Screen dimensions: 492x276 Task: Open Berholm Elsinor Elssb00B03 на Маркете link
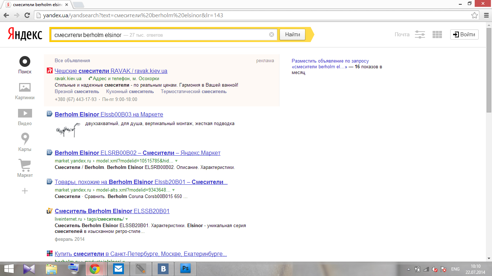(109, 114)
